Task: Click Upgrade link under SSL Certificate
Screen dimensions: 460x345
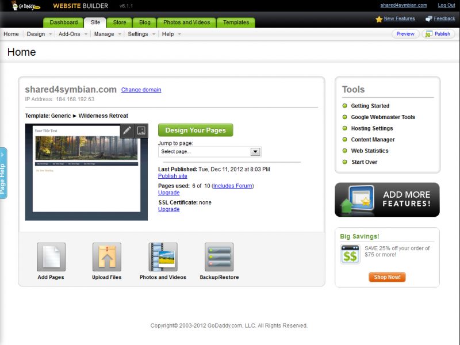Action: pyautogui.click(x=168, y=209)
